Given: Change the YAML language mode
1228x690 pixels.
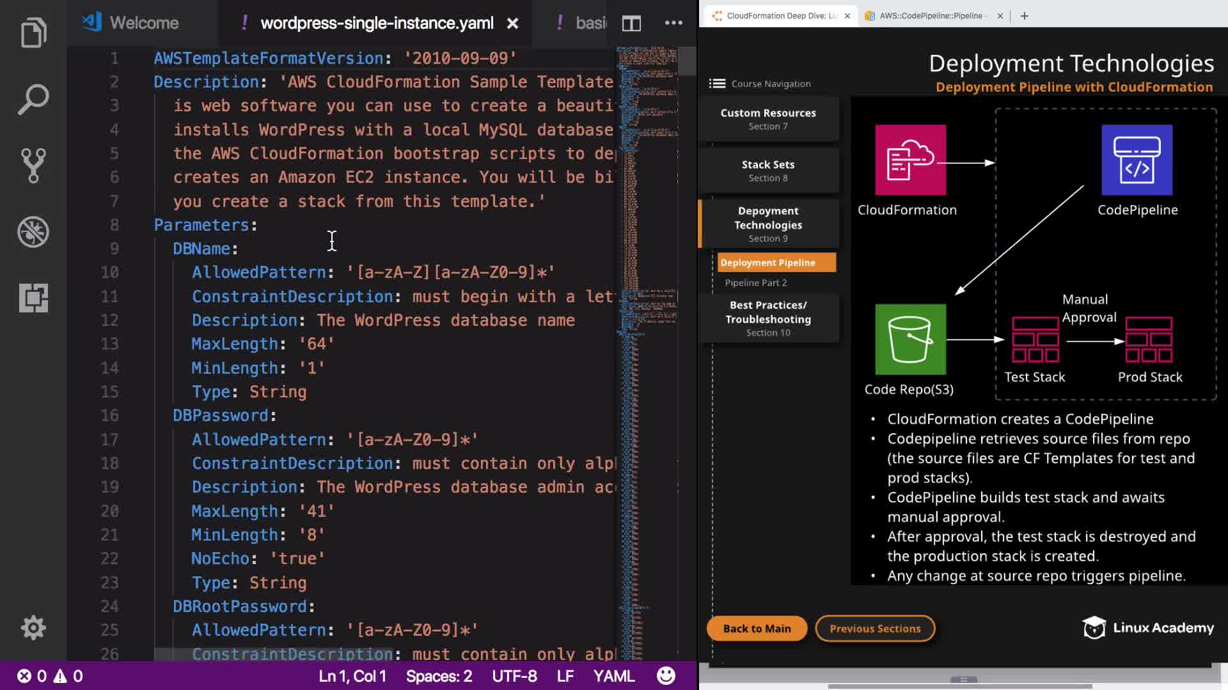Looking at the screenshot, I should pyautogui.click(x=613, y=676).
